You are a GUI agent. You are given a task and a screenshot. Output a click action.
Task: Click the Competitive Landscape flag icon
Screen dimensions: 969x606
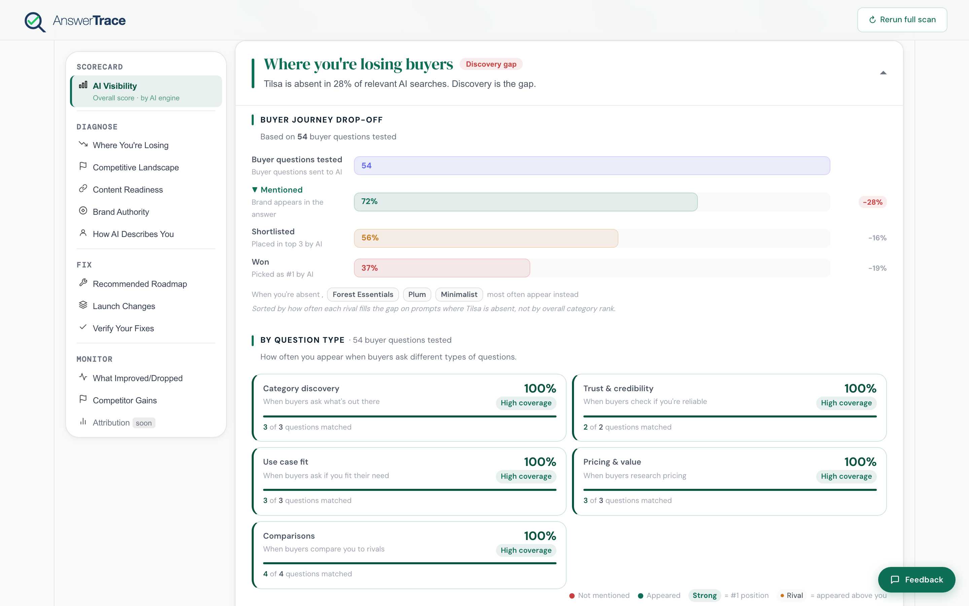83,166
